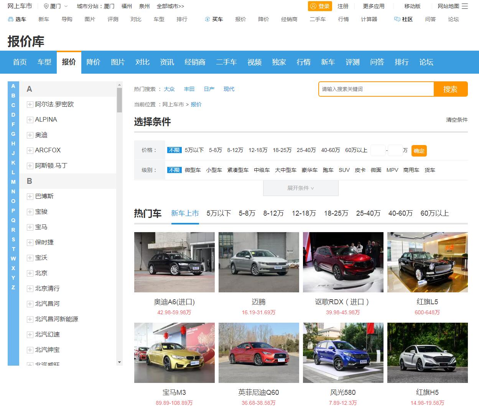Click the user avatar icon on 登录 button
479x414 pixels.
(313, 6)
